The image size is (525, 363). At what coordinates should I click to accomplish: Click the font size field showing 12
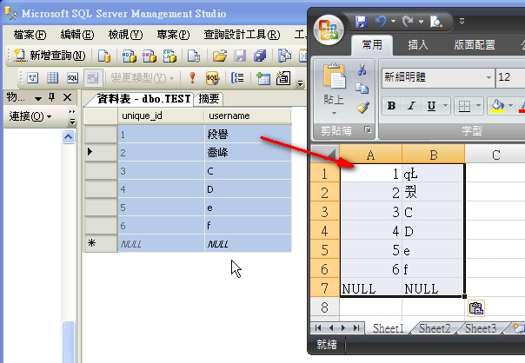point(510,77)
